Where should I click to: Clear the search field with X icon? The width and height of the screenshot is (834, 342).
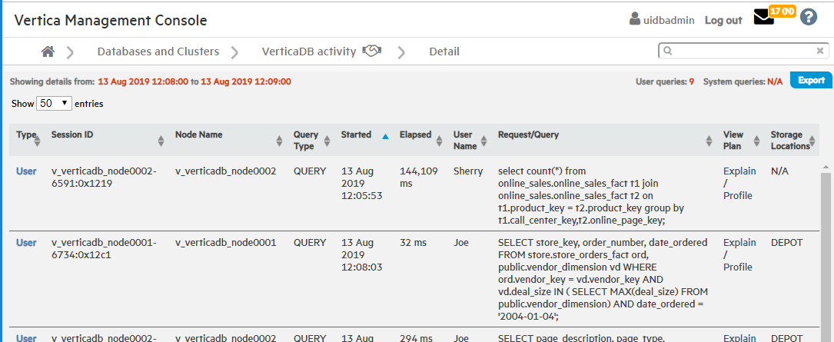[819, 51]
